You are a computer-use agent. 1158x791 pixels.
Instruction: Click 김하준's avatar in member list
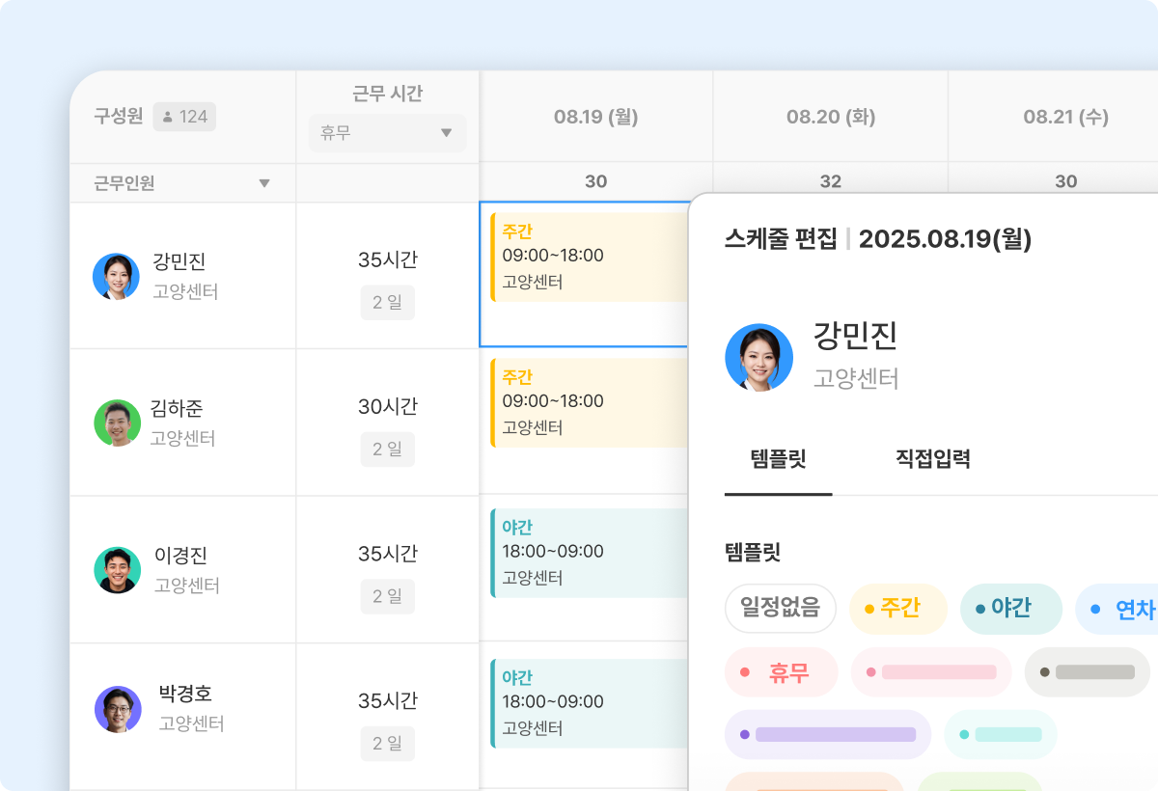(118, 423)
